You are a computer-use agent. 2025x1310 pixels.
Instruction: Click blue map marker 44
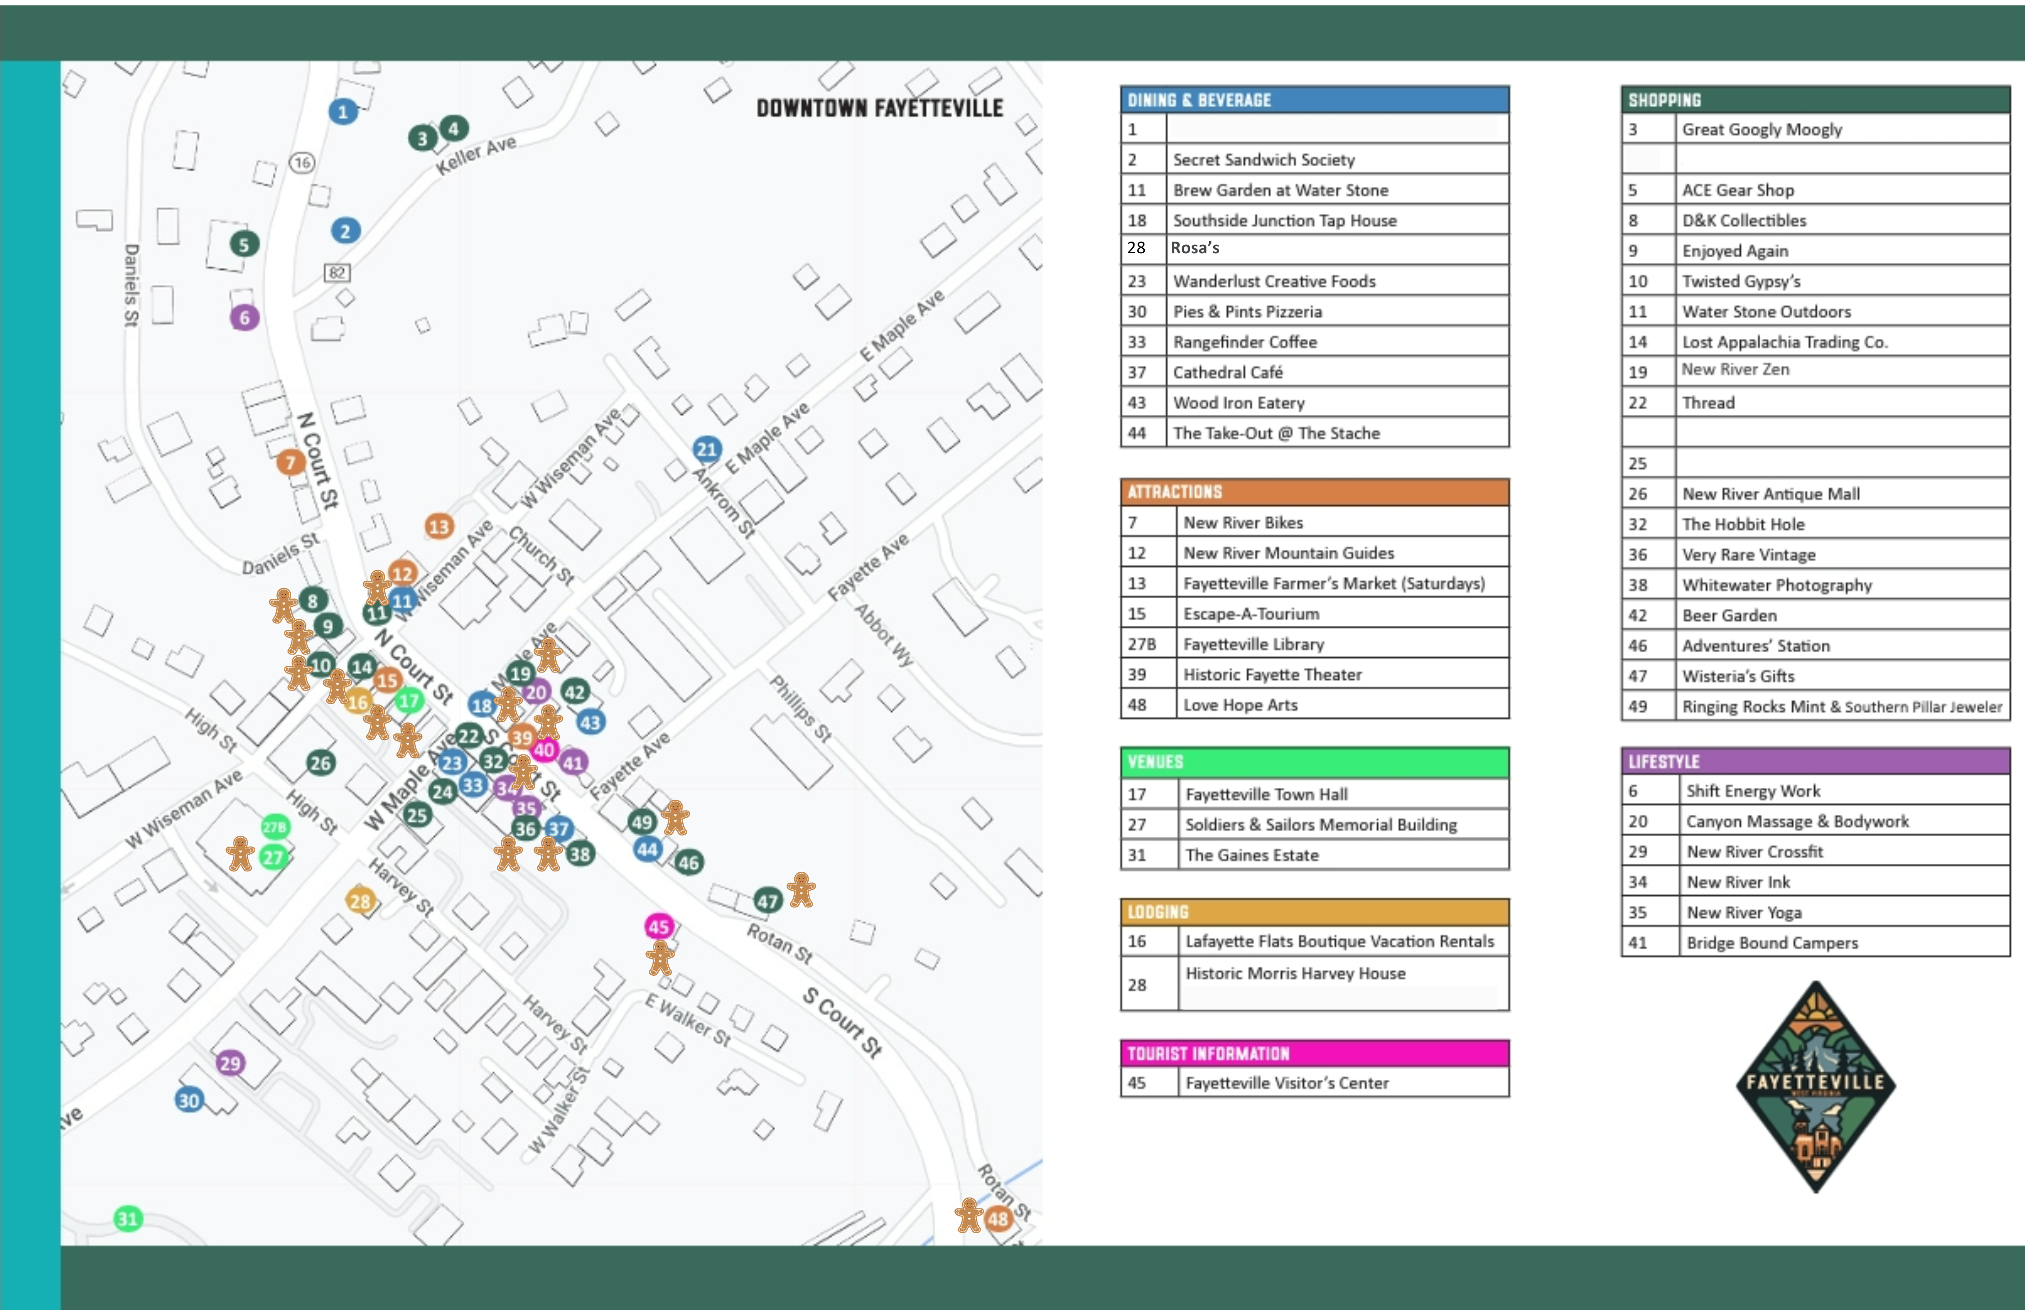click(647, 848)
